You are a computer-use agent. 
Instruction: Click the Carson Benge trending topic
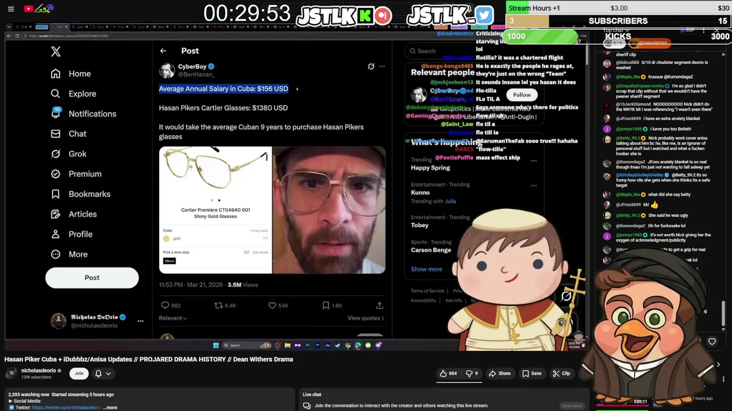(431, 250)
